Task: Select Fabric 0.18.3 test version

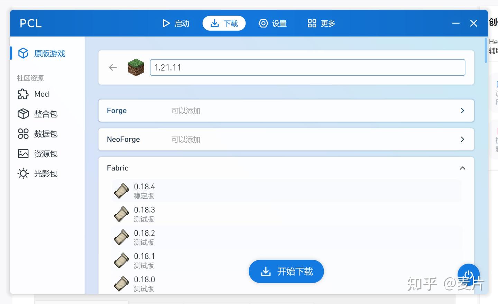Action: pyautogui.click(x=286, y=214)
